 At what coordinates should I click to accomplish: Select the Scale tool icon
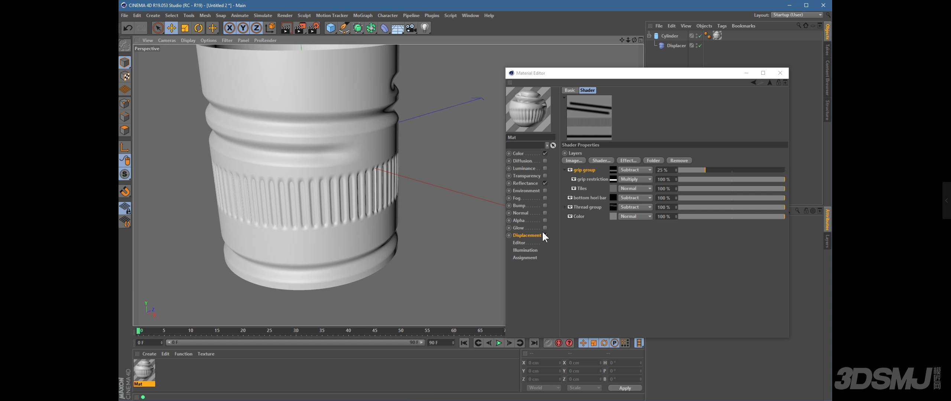[185, 28]
